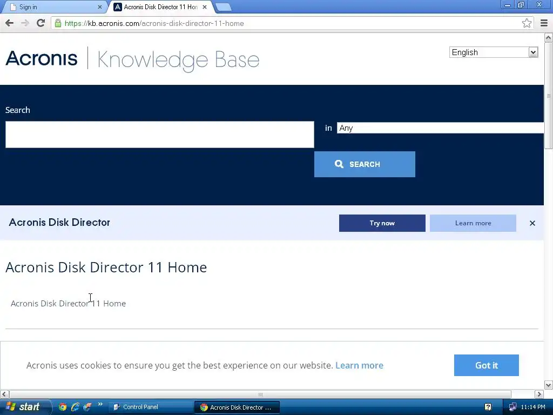
Task: Click the Try now button
Action: tap(382, 223)
